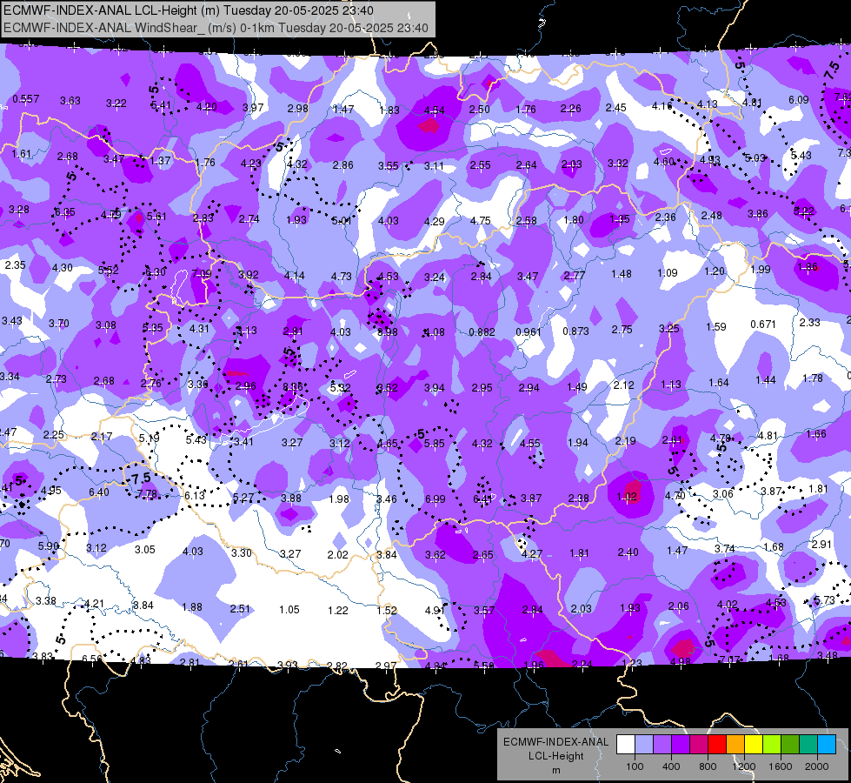Screen dimensions: 851x783
Task: Click the wind shear value "5.90"
Action: (49, 545)
